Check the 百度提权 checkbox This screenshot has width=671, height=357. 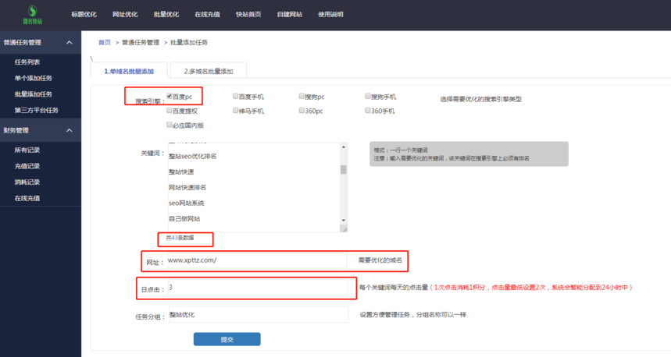point(170,110)
